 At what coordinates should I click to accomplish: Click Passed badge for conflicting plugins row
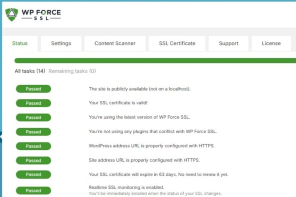tap(34, 132)
